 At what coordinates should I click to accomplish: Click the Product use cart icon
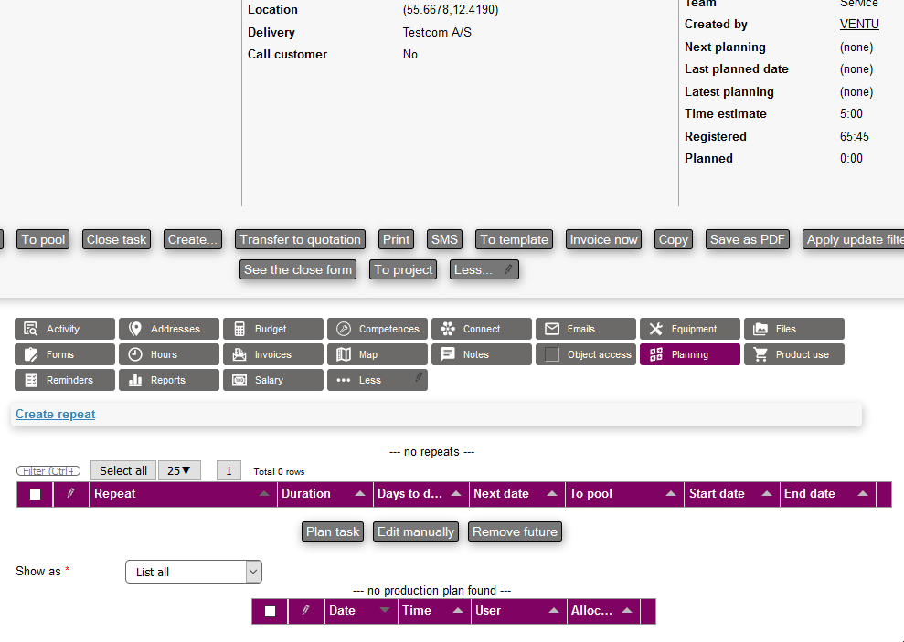(760, 354)
